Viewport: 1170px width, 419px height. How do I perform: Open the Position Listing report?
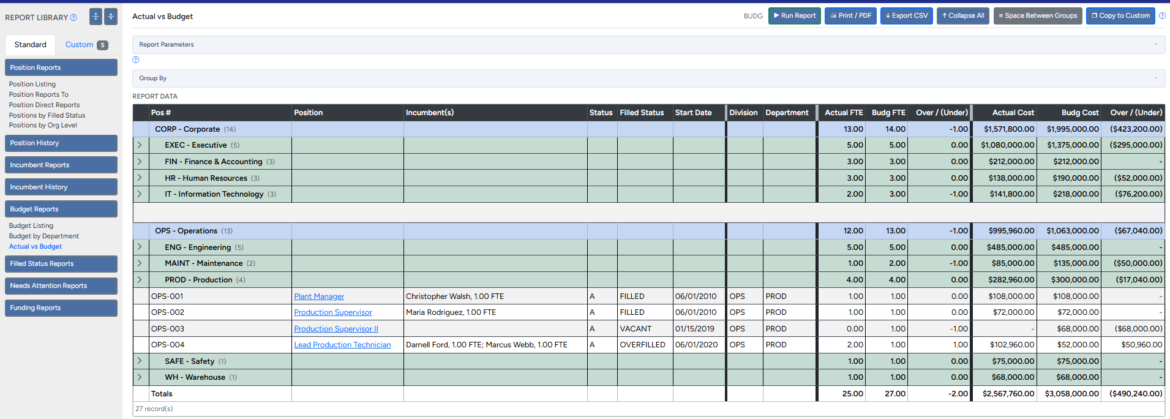click(32, 85)
